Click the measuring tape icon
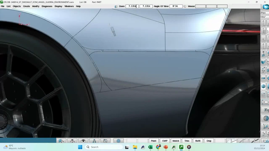The width and height of the screenshot is (269, 151). click(265, 126)
